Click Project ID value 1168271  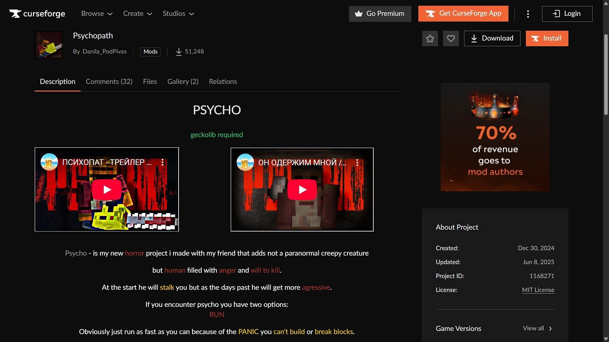click(542, 276)
